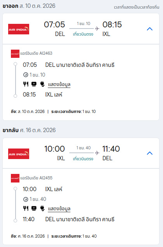This screenshot has width=163, height=247.
Task: Click the airplane icon on return route line
Action: [x=97, y=153]
